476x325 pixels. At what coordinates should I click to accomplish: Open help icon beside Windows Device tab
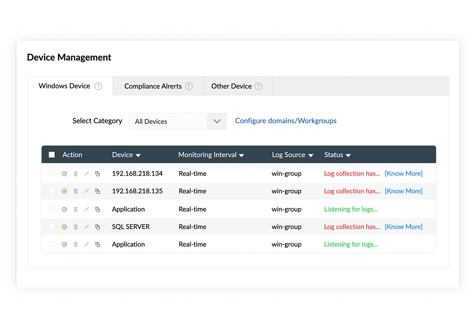pyautogui.click(x=98, y=86)
